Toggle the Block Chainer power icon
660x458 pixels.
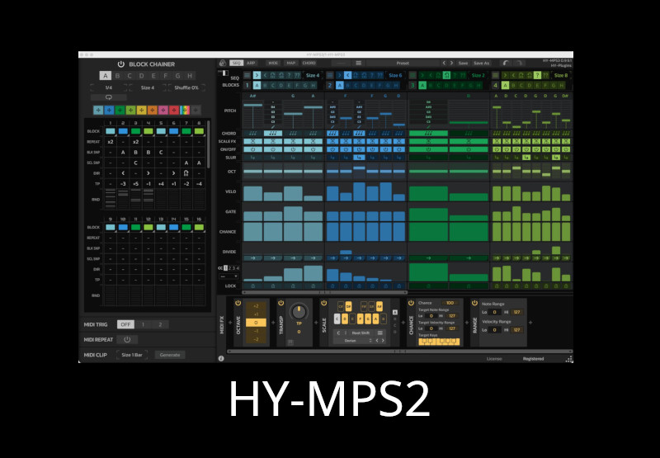tap(120, 64)
